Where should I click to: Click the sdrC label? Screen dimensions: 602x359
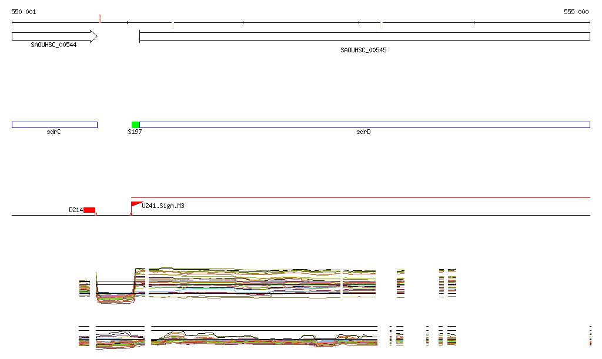click(53, 132)
